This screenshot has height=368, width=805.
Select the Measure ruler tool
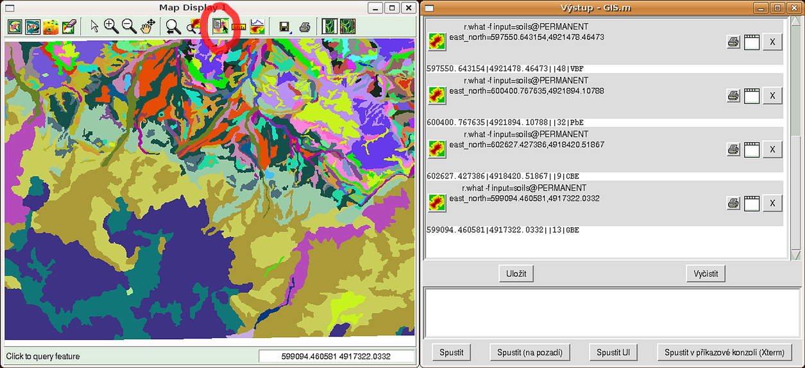pos(239,27)
